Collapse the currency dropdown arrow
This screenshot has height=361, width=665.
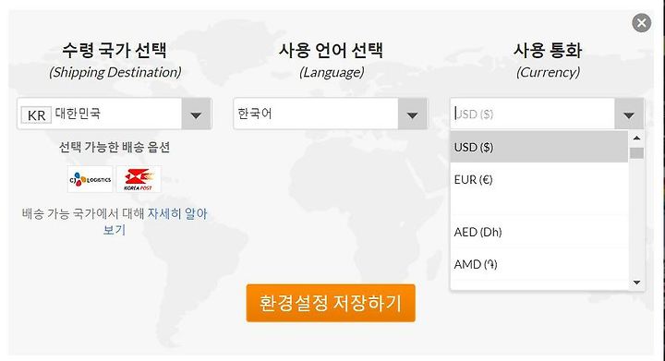(x=629, y=114)
